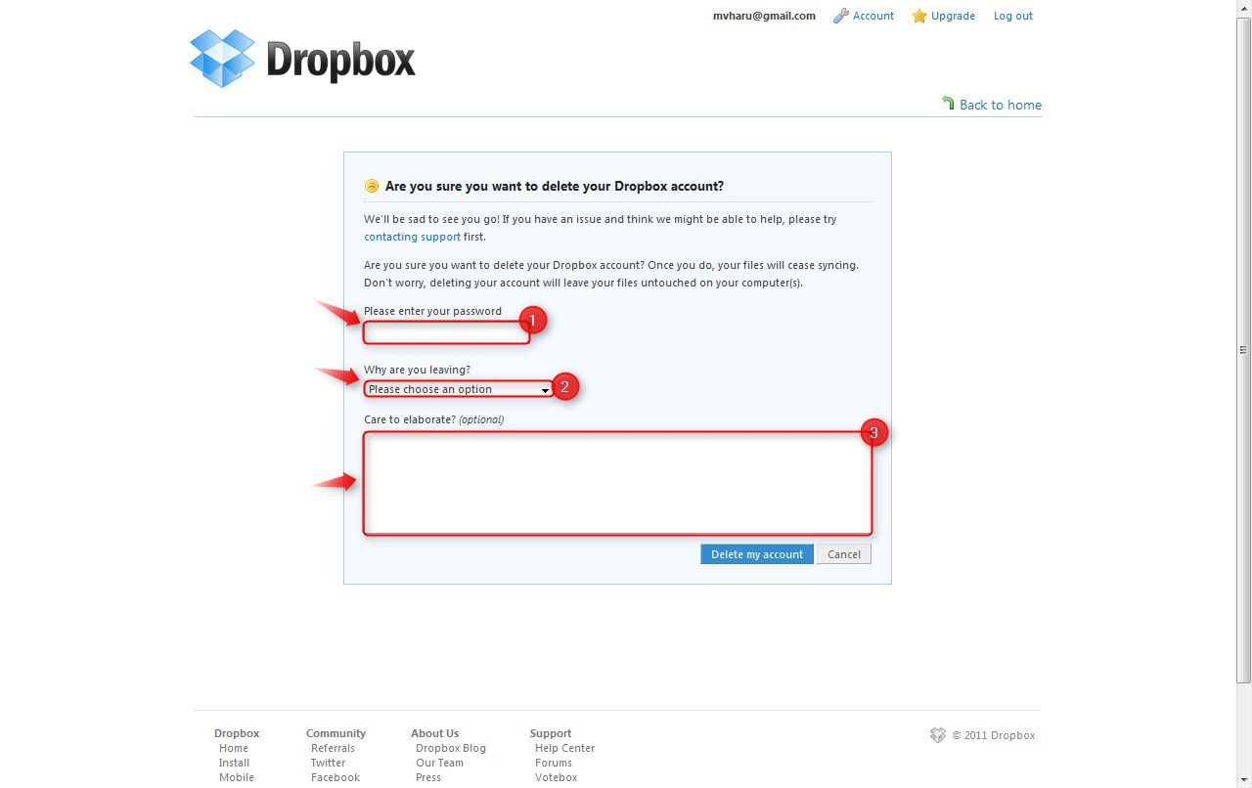Click the Cancel button
The image size is (1252, 788).
click(x=844, y=554)
